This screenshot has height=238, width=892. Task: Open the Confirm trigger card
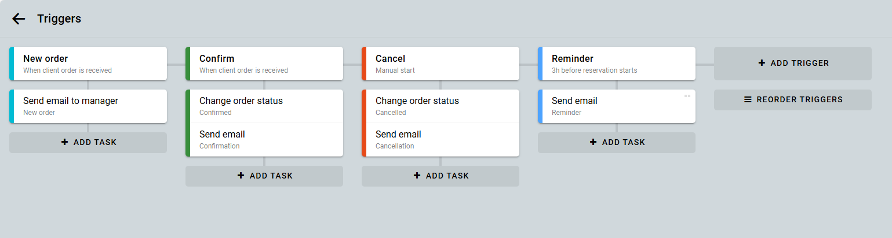(264, 64)
